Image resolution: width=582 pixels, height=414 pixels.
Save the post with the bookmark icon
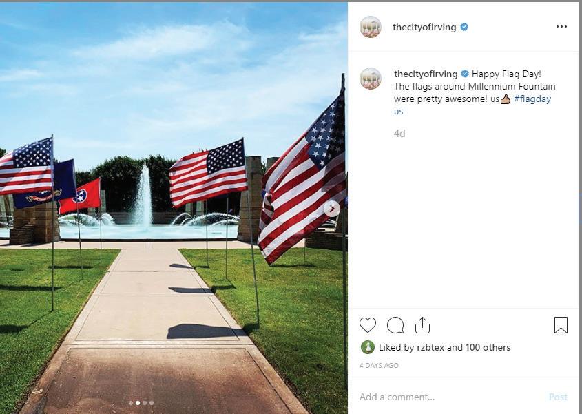pyautogui.click(x=561, y=325)
